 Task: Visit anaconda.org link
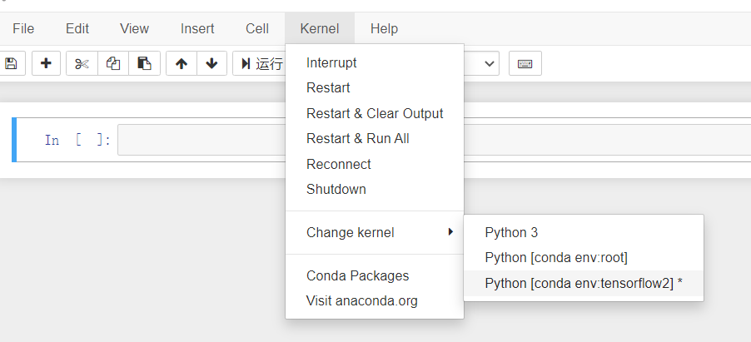(361, 300)
